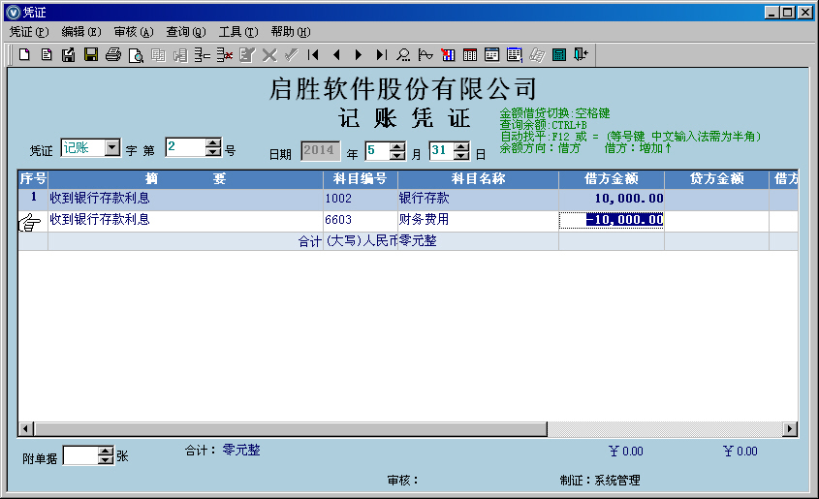Click the month field showing 5
819x499 pixels.
pyautogui.click(x=378, y=151)
